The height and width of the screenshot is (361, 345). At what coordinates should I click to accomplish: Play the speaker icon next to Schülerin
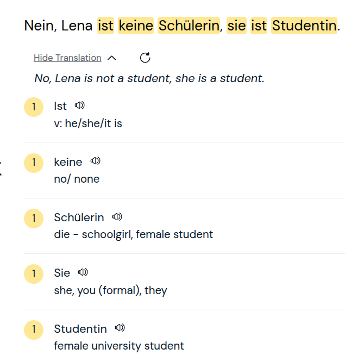117,217
